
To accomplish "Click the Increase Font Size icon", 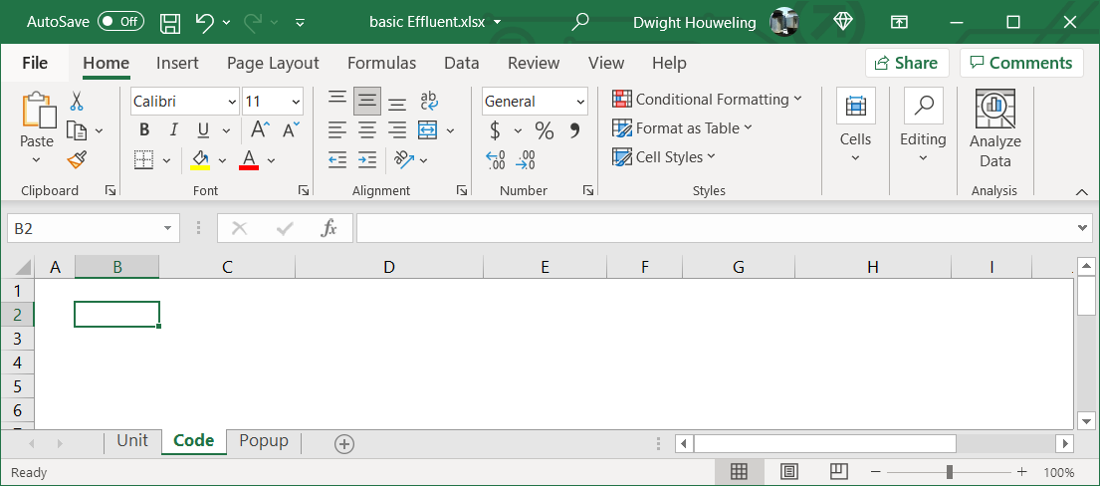I will tap(260, 130).
